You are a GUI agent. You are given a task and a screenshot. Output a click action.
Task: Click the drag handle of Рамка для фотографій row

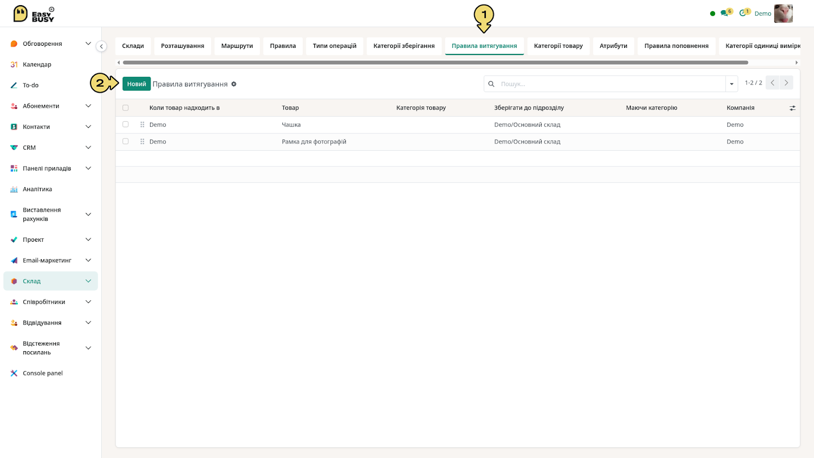pyautogui.click(x=142, y=141)
